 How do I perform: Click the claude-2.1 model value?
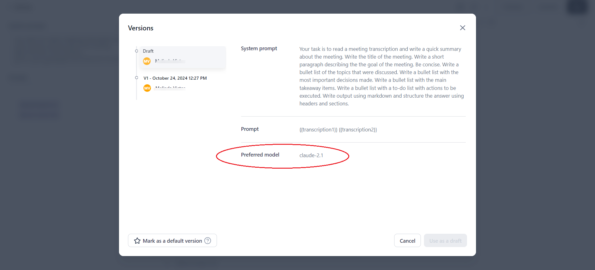(x=311, y=155)
